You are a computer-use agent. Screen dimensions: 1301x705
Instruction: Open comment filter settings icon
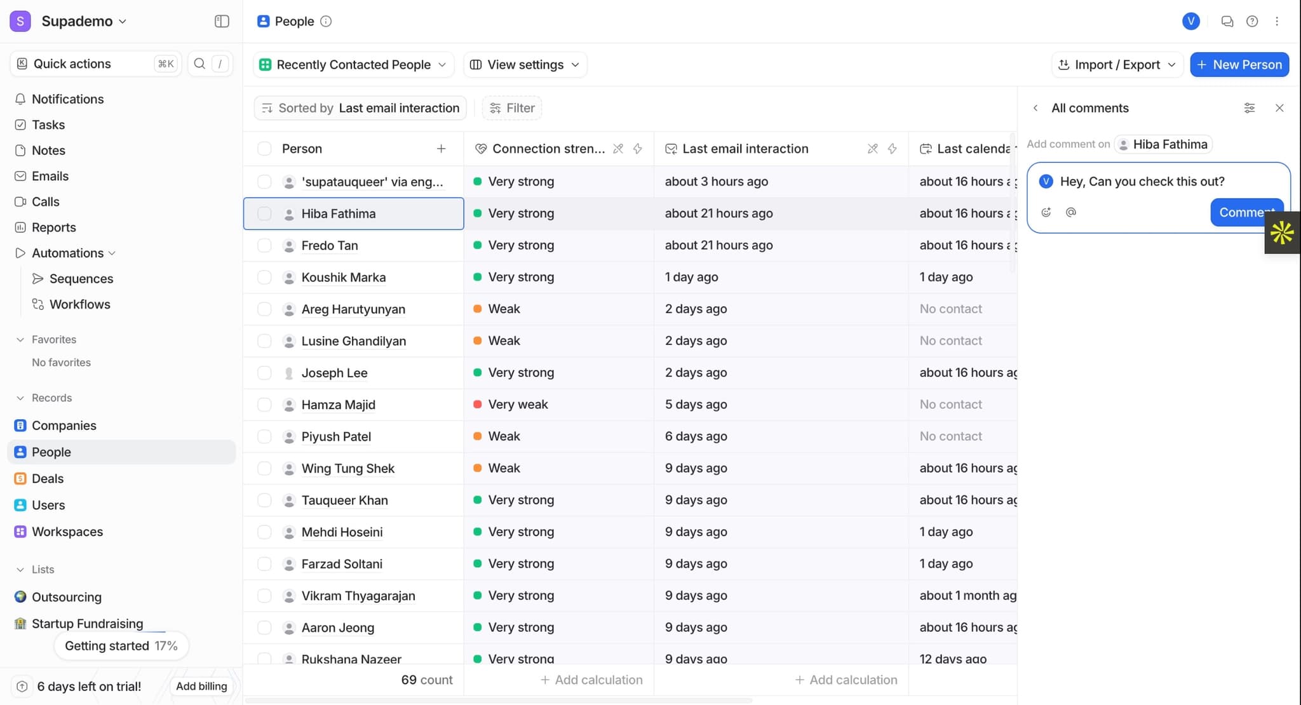click(x=1249, y=108)
